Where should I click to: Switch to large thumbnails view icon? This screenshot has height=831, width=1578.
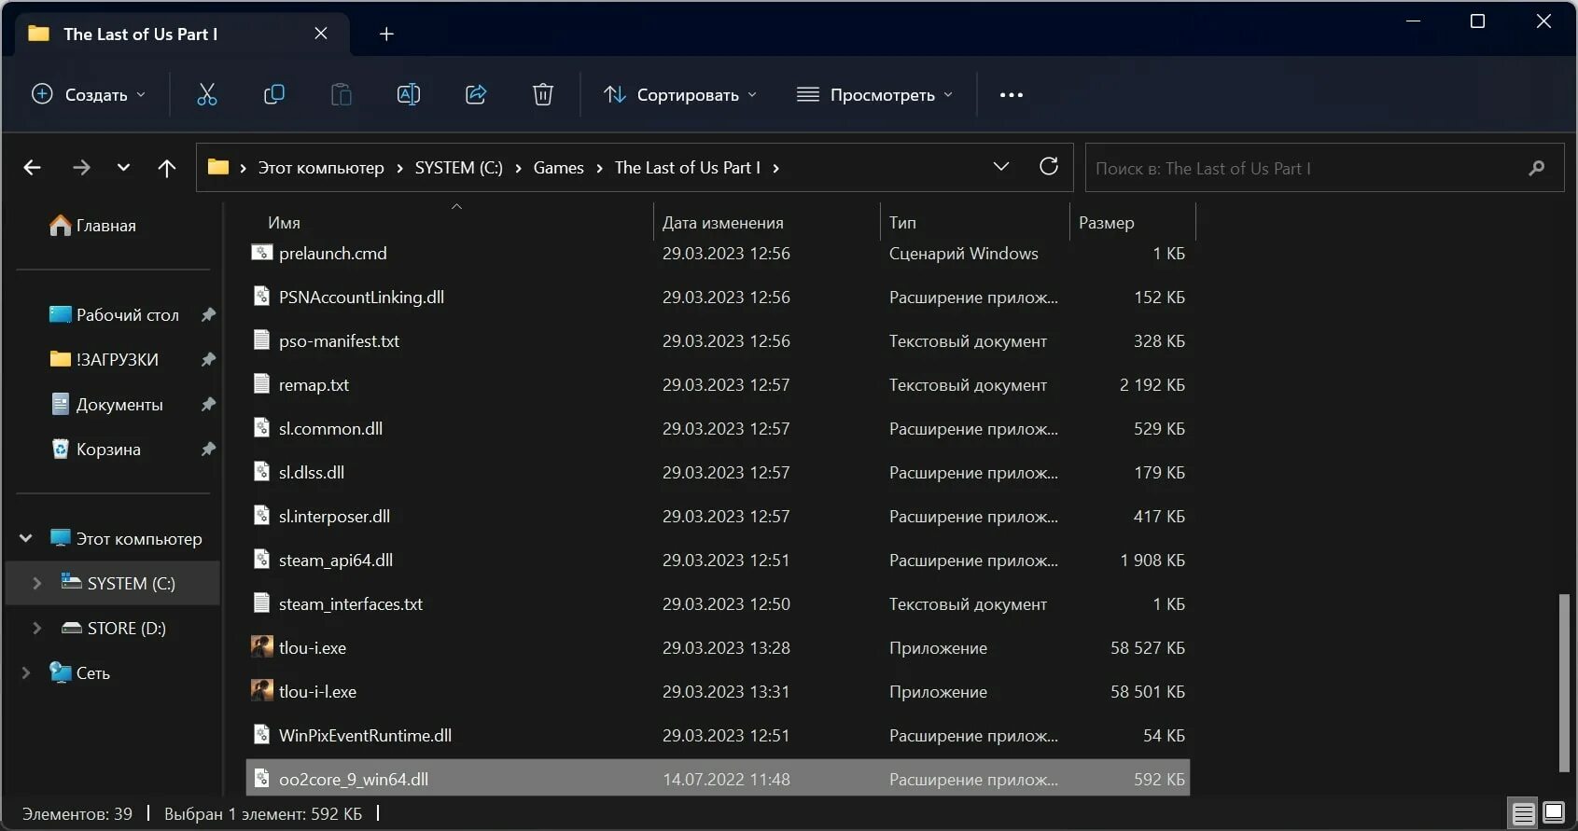[x=1554, y=813]
